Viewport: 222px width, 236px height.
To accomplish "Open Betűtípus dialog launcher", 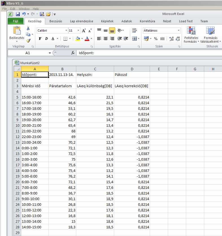I will [x=92, y=47].
